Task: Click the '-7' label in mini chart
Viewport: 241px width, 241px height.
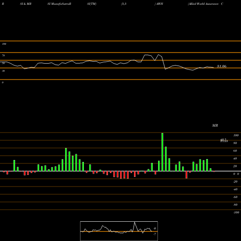Action: (x=155, y=234)
